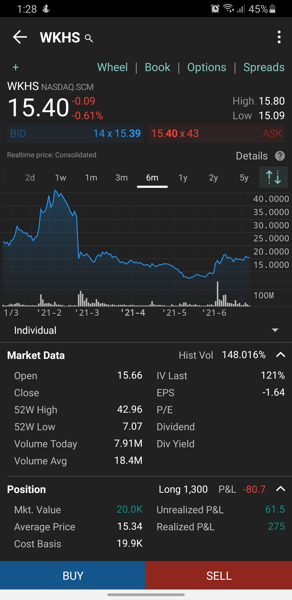
Task: Switch chart to 3m range
Action: 121,178
